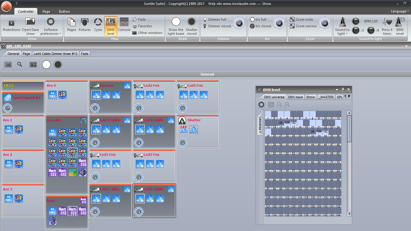Open Led4 Calido Dimmer linear #13 tab
Viewport: 411px width, 231px height.
click(56, 54)
